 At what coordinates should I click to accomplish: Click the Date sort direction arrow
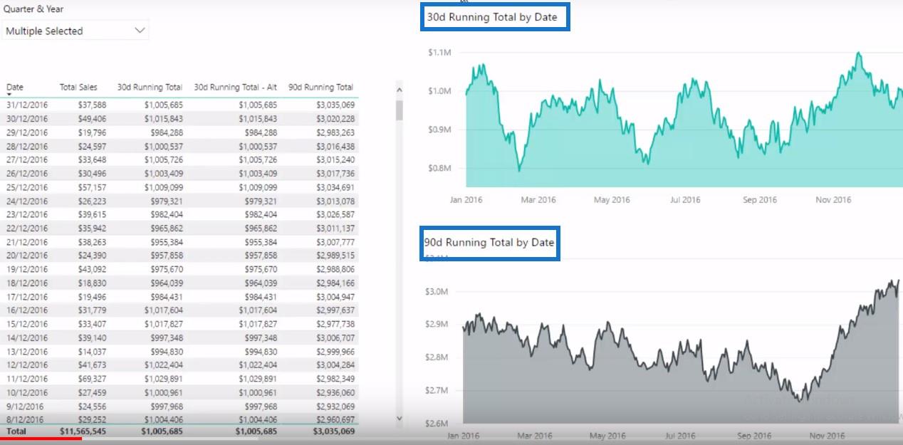tap(10, 94)
